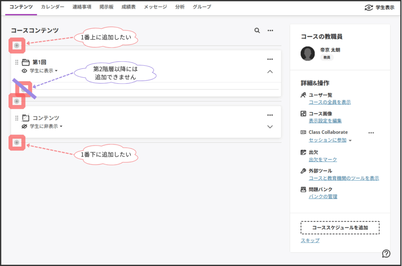Open the three-dot menu for コンテンツ item
Viewport: 402px width, 266px height.
pyautogui.click(x=270, y=115)
